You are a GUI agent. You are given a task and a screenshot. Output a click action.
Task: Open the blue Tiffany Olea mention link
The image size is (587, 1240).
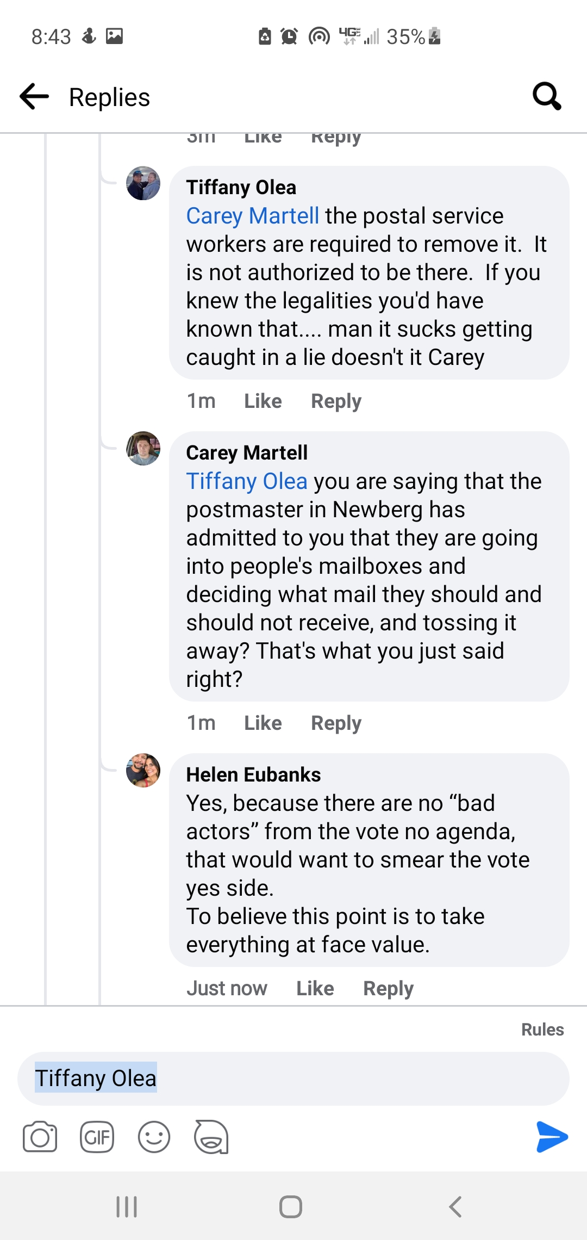(247, 481)
